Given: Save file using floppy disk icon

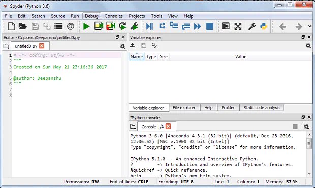Looking at the screenshot, I should 35,26.
